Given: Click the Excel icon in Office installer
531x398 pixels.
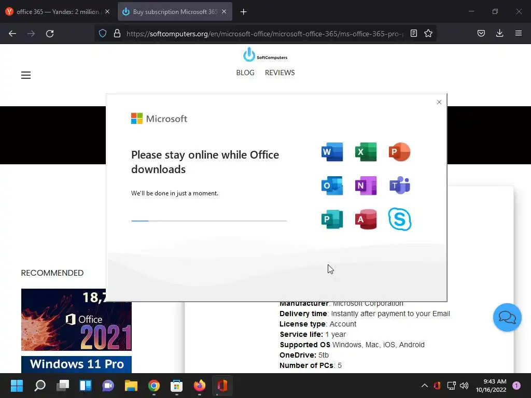Looking at the screenshot, I should pyautogui.click(x=366, y=152).
